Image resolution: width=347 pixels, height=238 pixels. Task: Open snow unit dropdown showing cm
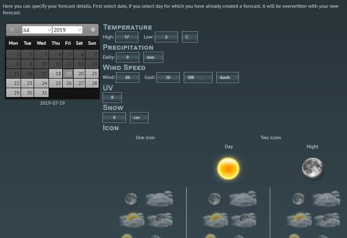[139, 118]
